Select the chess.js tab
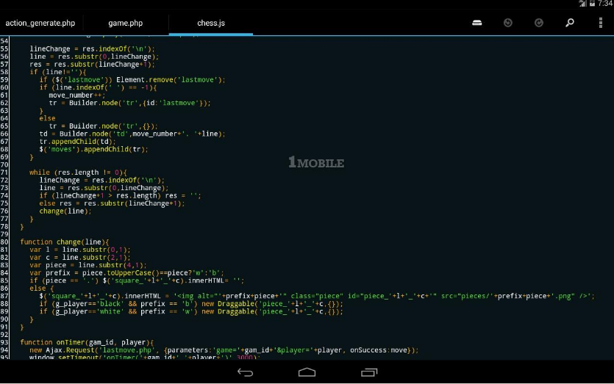 pos(211,23)
